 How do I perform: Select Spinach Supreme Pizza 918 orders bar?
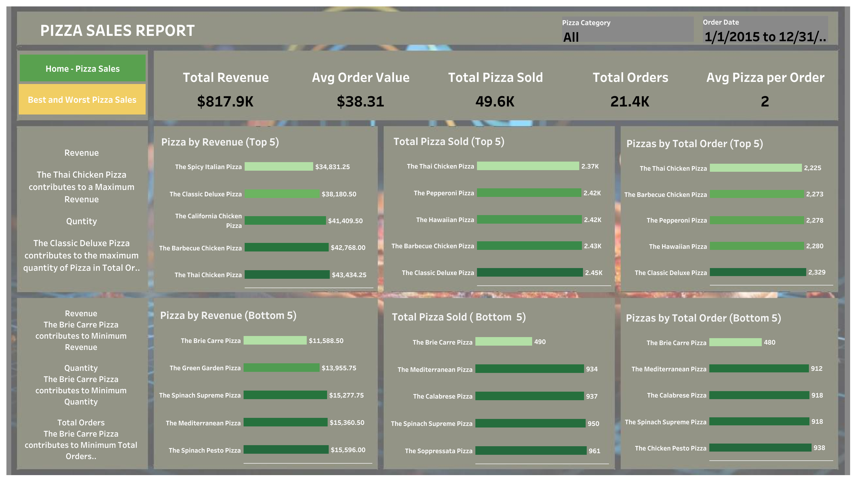[759, 422]
